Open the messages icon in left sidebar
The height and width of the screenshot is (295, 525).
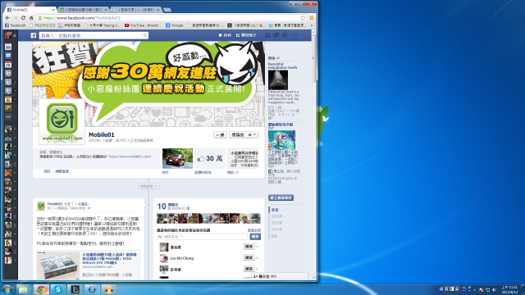pyautogui.click(x=8, y=56)
